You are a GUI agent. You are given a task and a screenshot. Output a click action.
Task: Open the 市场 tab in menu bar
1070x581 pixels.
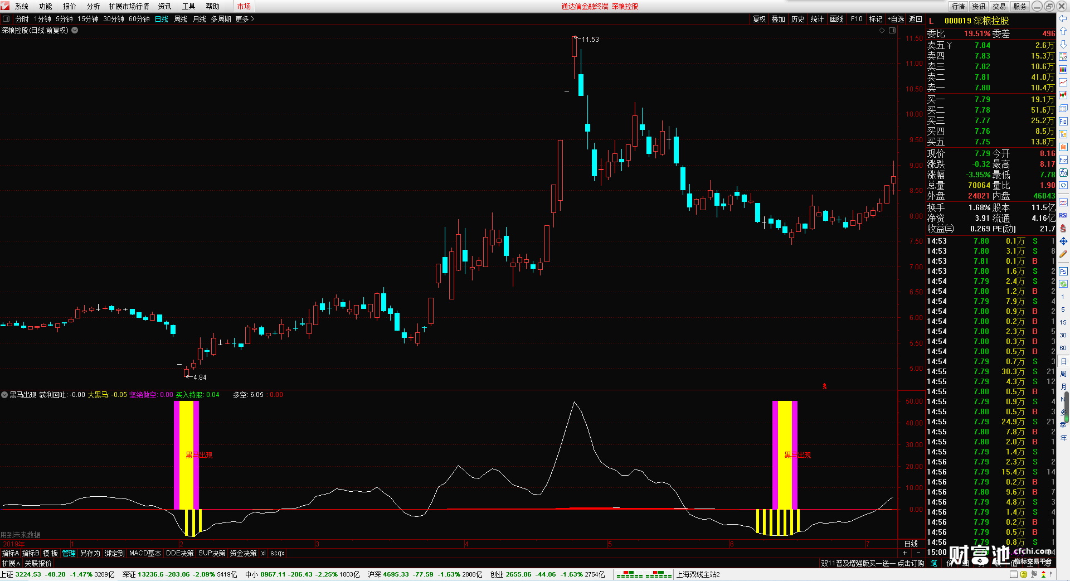tap(244, 6)
